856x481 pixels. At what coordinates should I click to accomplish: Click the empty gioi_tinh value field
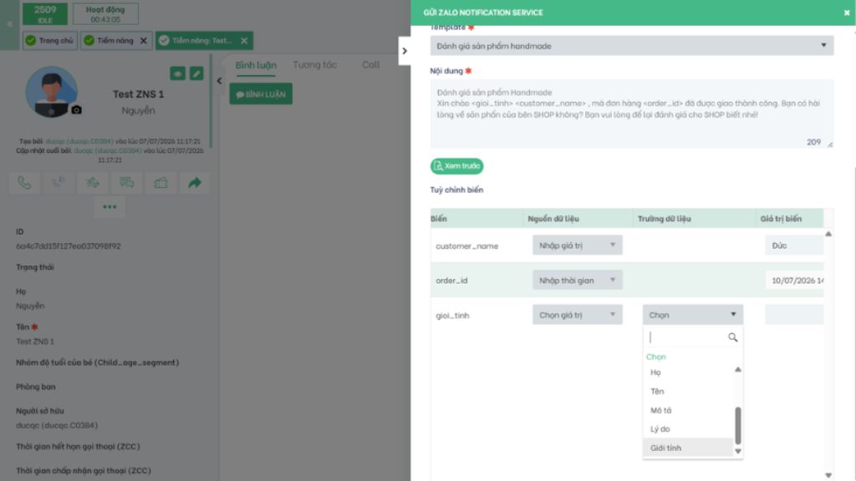coord(794,315)
